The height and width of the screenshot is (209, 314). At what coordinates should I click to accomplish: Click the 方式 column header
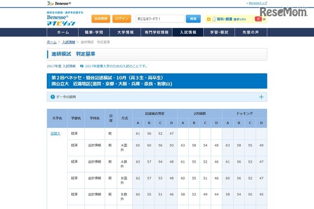[x=125, y=118]
